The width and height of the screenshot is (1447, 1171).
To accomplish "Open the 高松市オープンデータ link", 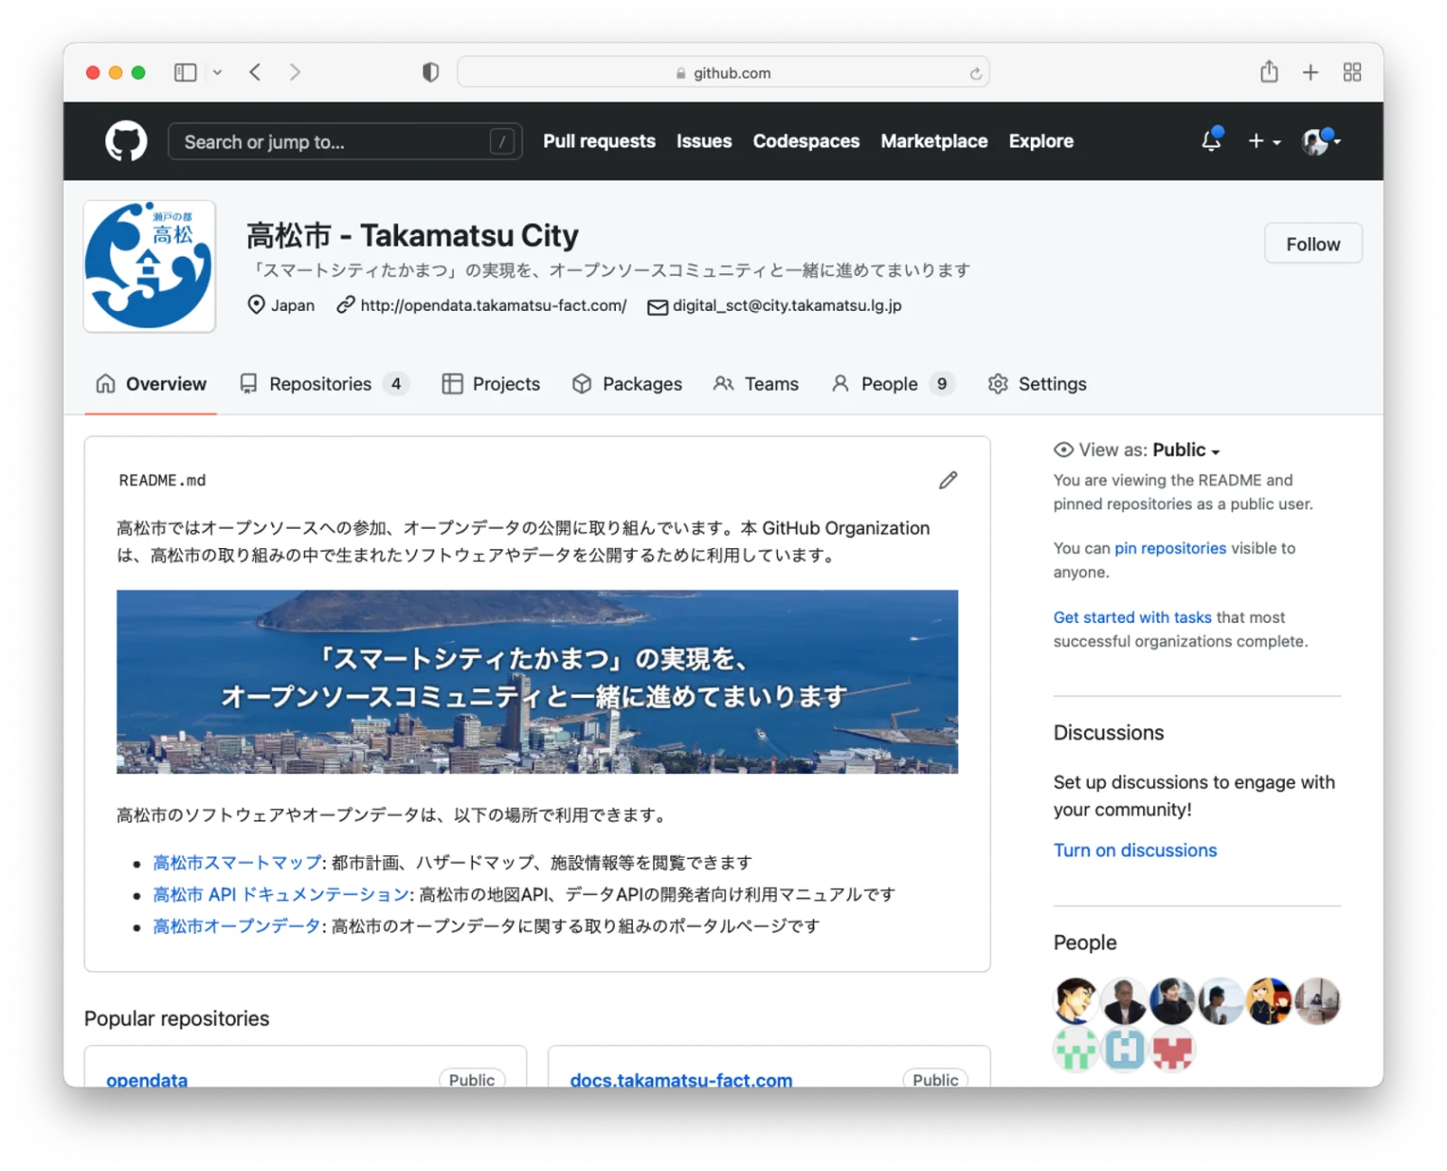I will tap(237, 926).
